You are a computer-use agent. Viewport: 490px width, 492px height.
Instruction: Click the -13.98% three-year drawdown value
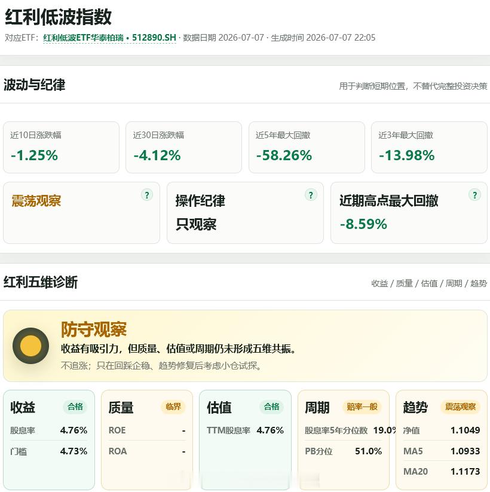pyautogui.click(x=406, y=155)
